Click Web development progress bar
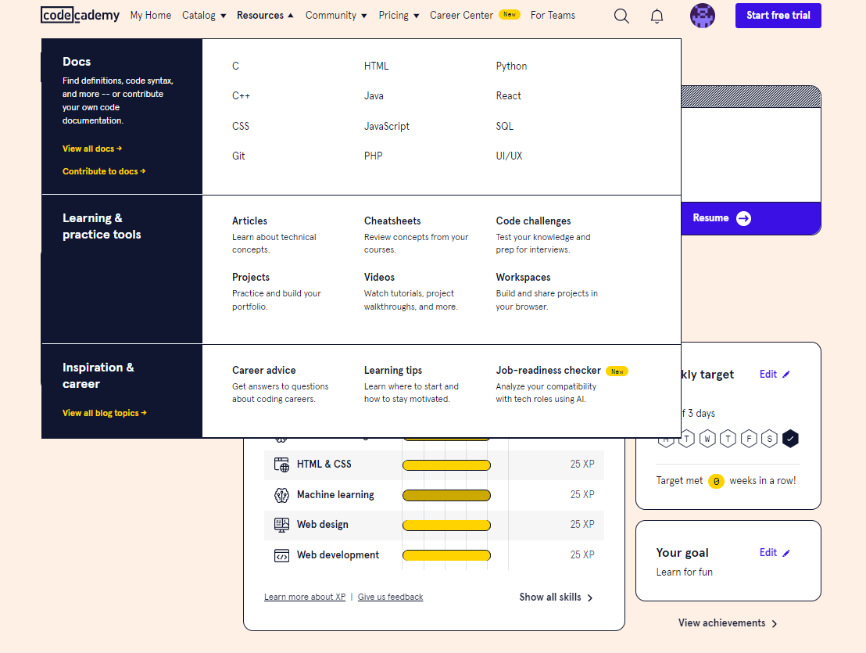This screenshot has width=866, height=653. pyautogui.click(x=447, y=555)
